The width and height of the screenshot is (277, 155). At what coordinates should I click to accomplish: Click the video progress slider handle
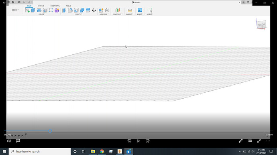[x=50, y=131]
